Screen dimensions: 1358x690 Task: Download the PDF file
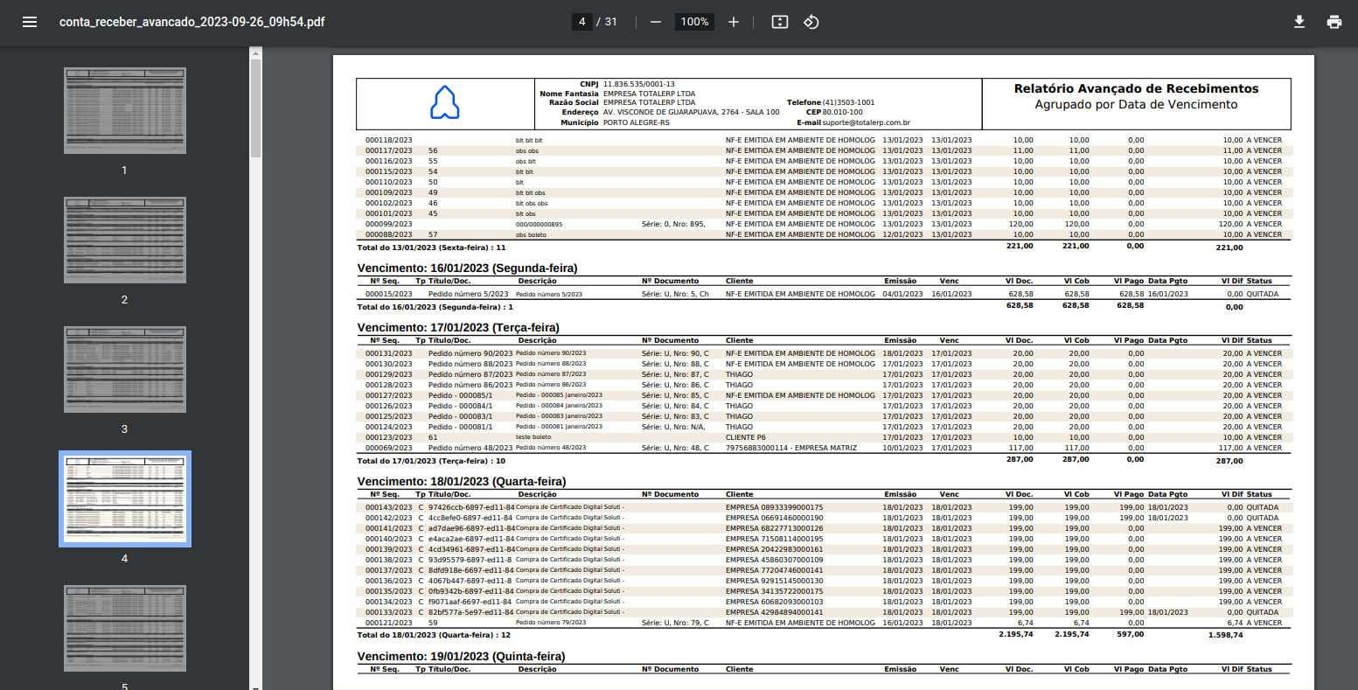(x=1299, y=22)
